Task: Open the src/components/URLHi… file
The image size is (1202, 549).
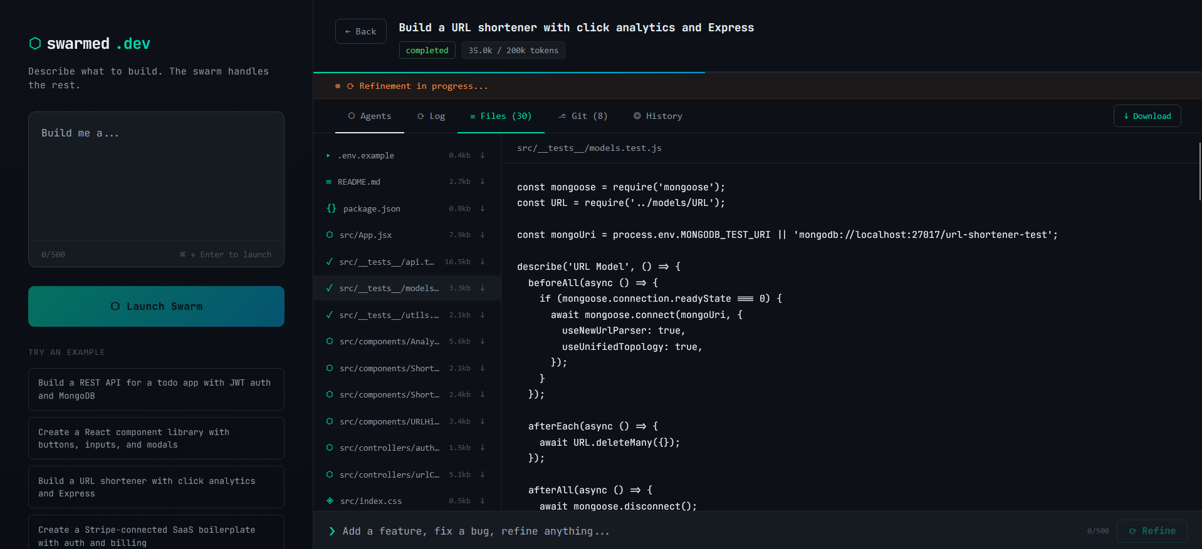Action: (407, 421)
